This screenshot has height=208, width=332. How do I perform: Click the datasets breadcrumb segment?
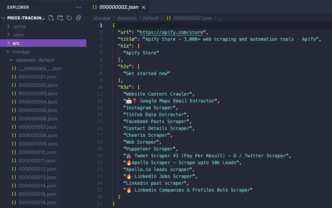pyautogui.click(x=127, y=18)
